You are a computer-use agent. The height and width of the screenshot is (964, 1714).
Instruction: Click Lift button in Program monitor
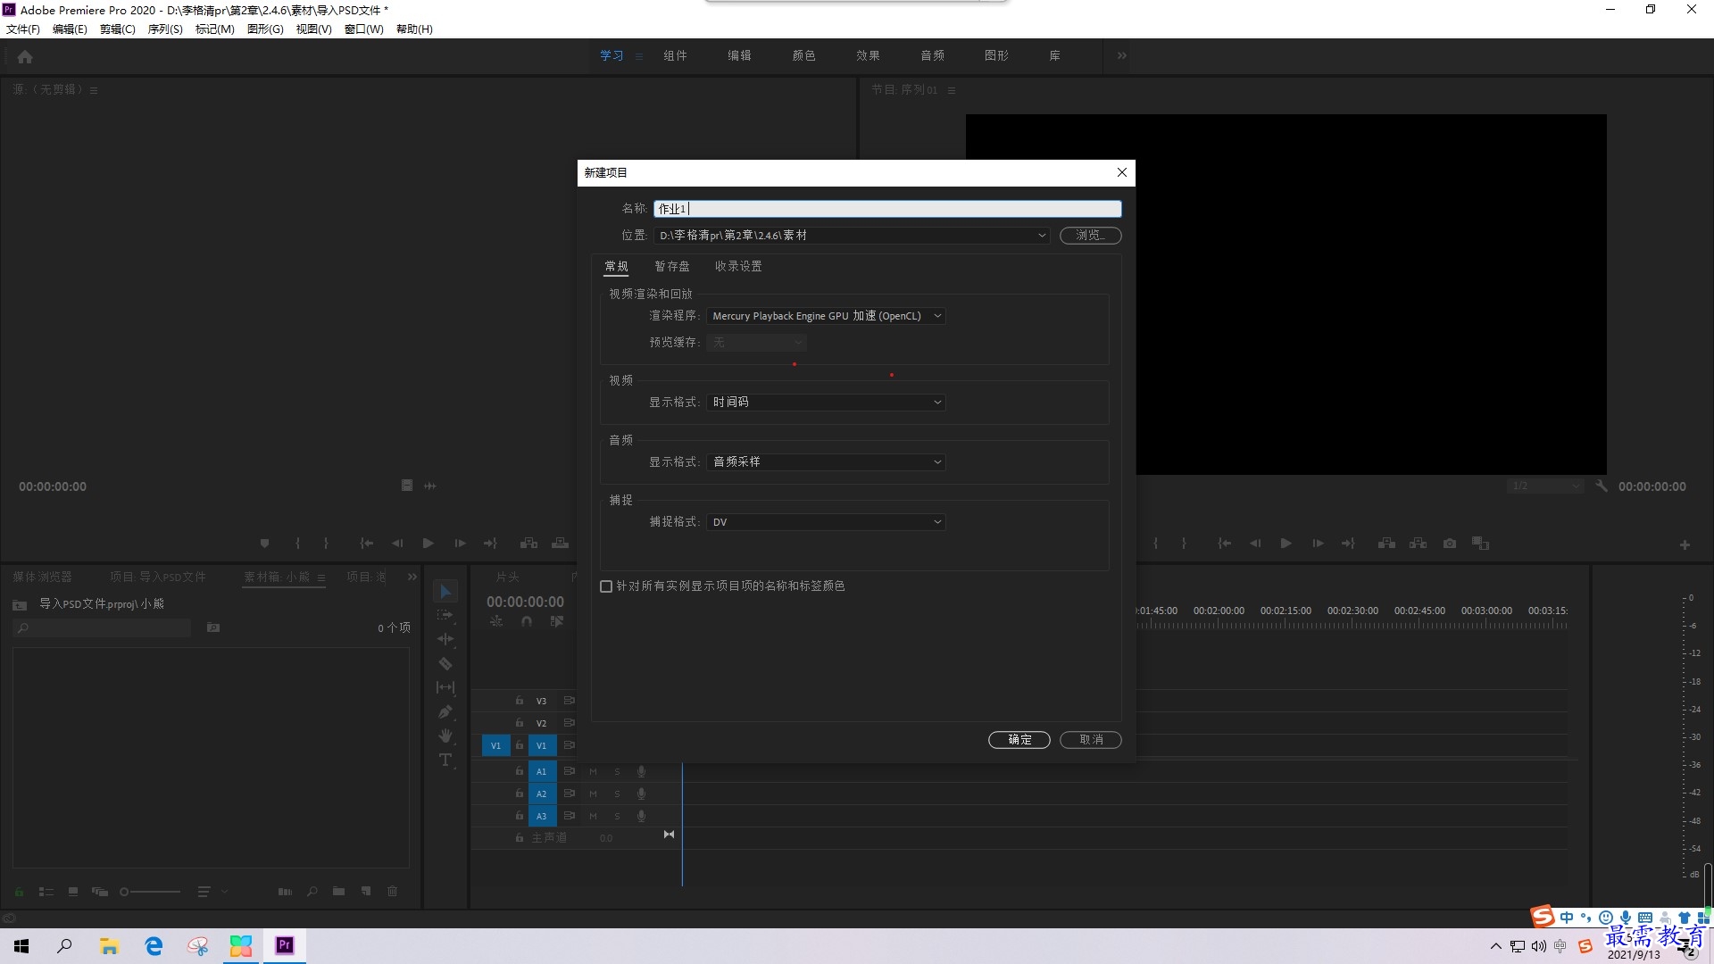1386,543
